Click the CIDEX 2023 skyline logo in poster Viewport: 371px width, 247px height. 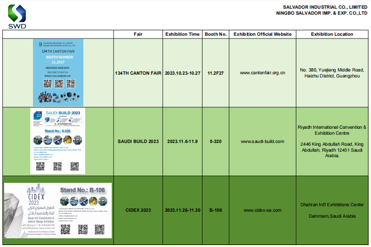36,194
